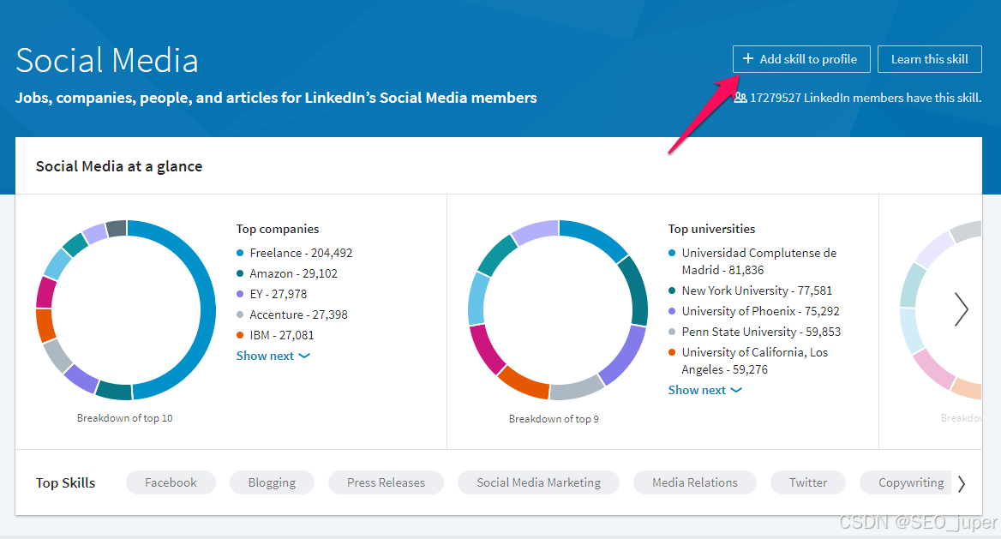Click the teal dot beside Amazon
The height and width of the screenshot is (539, 1001).
pos(240,273)
